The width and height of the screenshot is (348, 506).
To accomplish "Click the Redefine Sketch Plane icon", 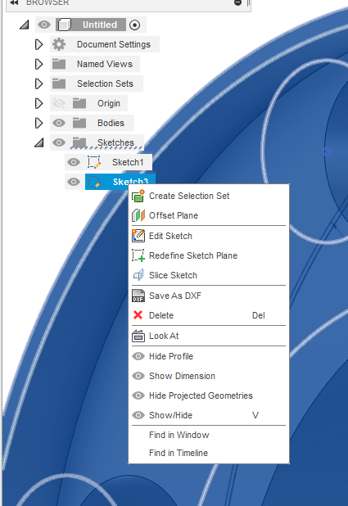I will pyautogui.click(x=138, y=255).
